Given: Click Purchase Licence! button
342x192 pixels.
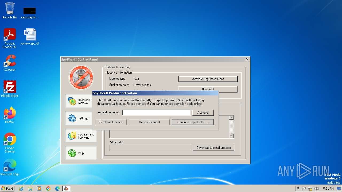Looking at the screenshot, I should [111, 122].
